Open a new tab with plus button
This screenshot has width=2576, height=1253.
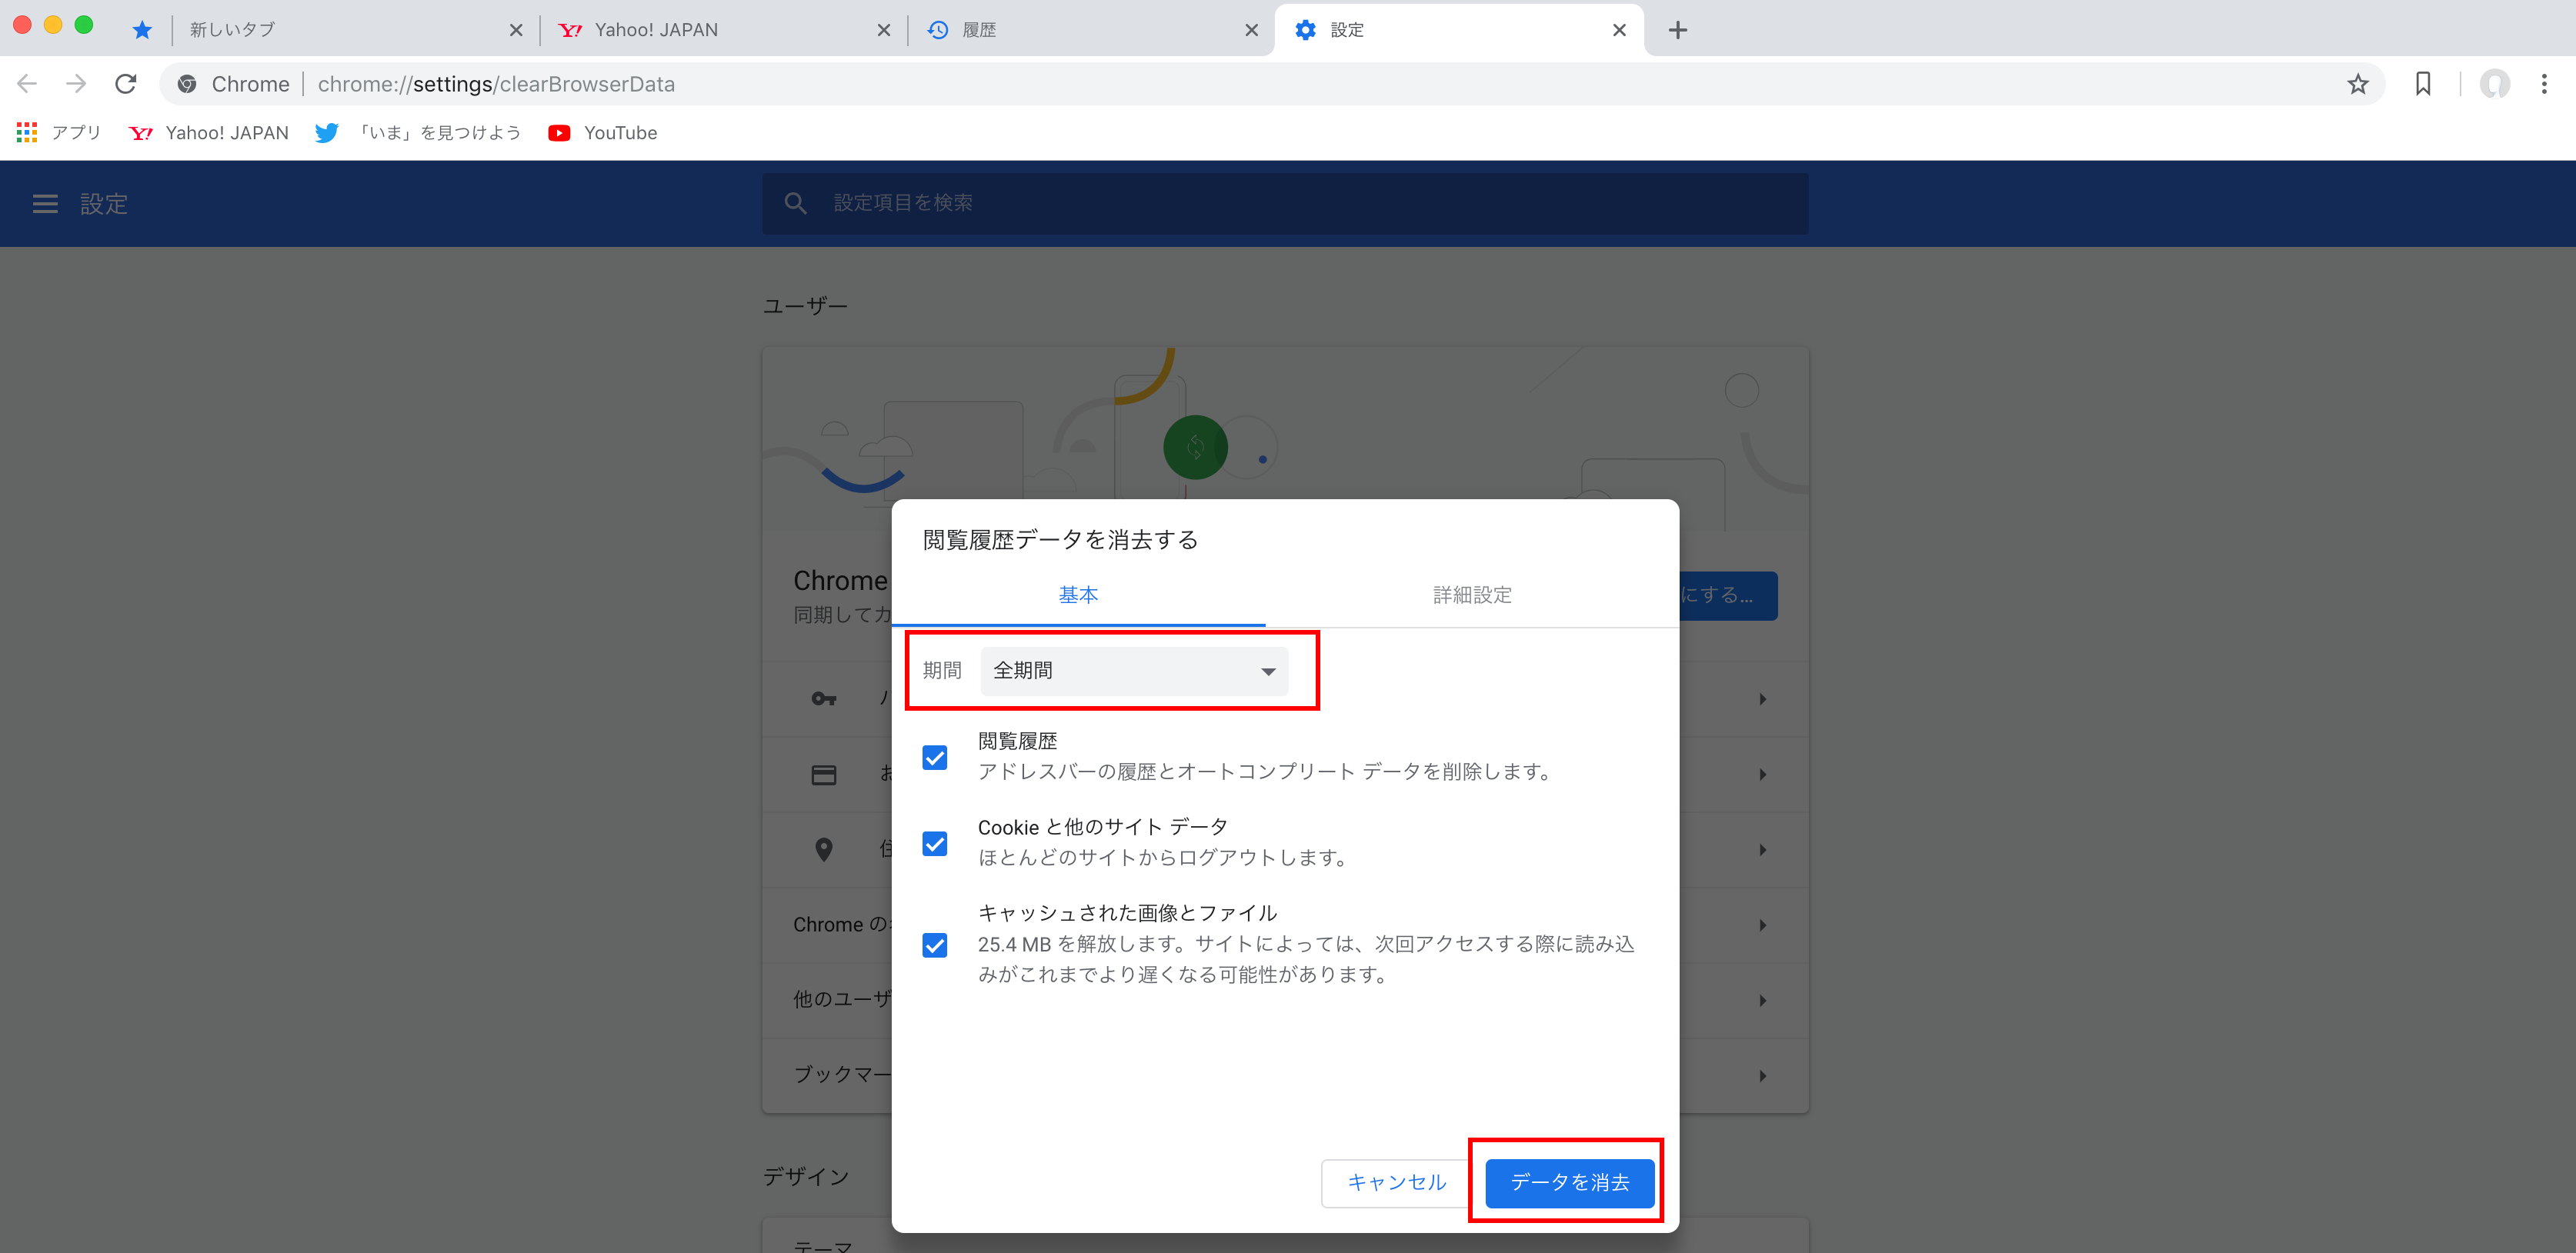[x=1678, y=30]
